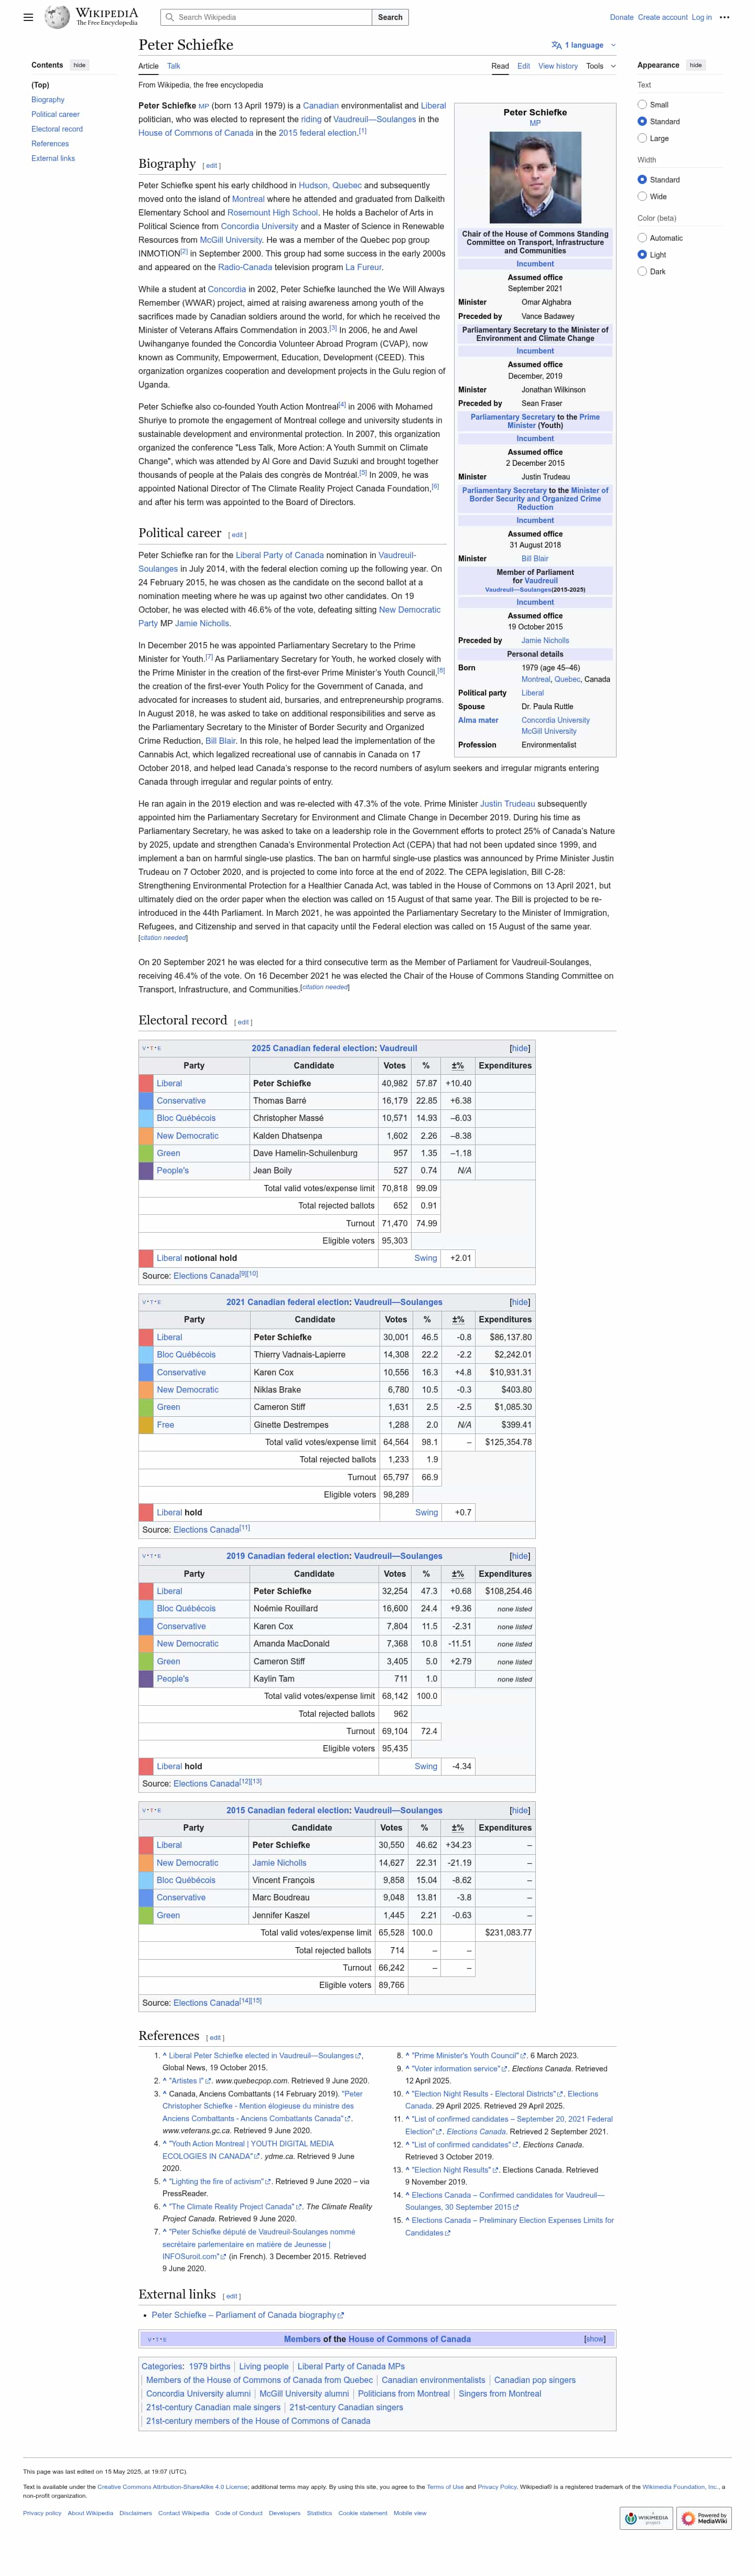Click the Wikimedia project badge

click(x=646, y=2518)
